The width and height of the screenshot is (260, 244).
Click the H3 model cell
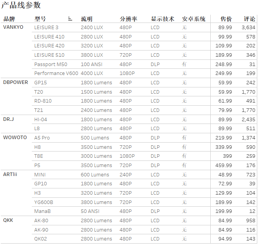tap(37, 193)
